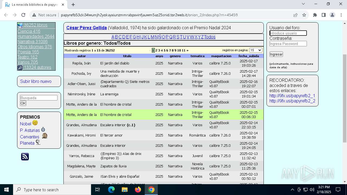The height and width of the screenshot is (195, 347).
Task: Go to results page 11
Action: point(184,50)
